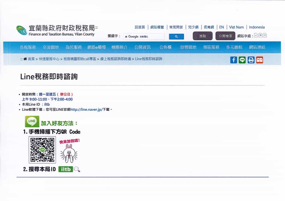Open the 網路e櫃檯 navigation menu
The width and height of the screenshot is (285, 201).
click(x=97, y=47)
